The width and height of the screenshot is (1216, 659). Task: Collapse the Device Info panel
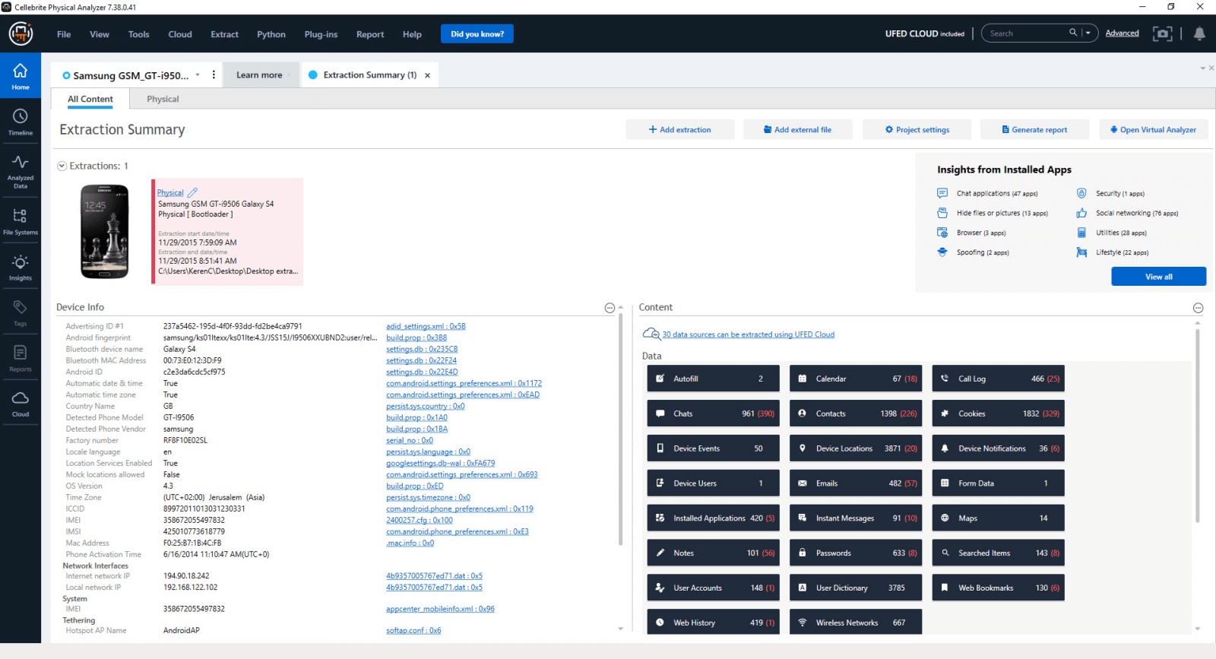[x=610, y=308]
